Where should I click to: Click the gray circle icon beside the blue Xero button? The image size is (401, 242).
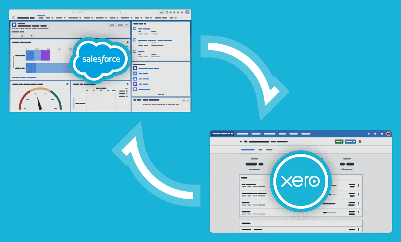tap(360, 141)
